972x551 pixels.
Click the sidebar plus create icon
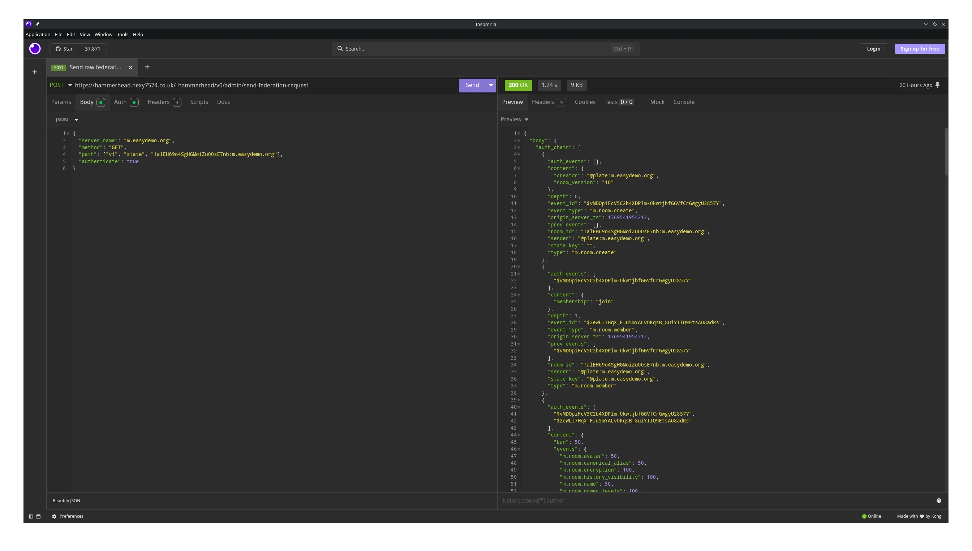pos(34,72)
